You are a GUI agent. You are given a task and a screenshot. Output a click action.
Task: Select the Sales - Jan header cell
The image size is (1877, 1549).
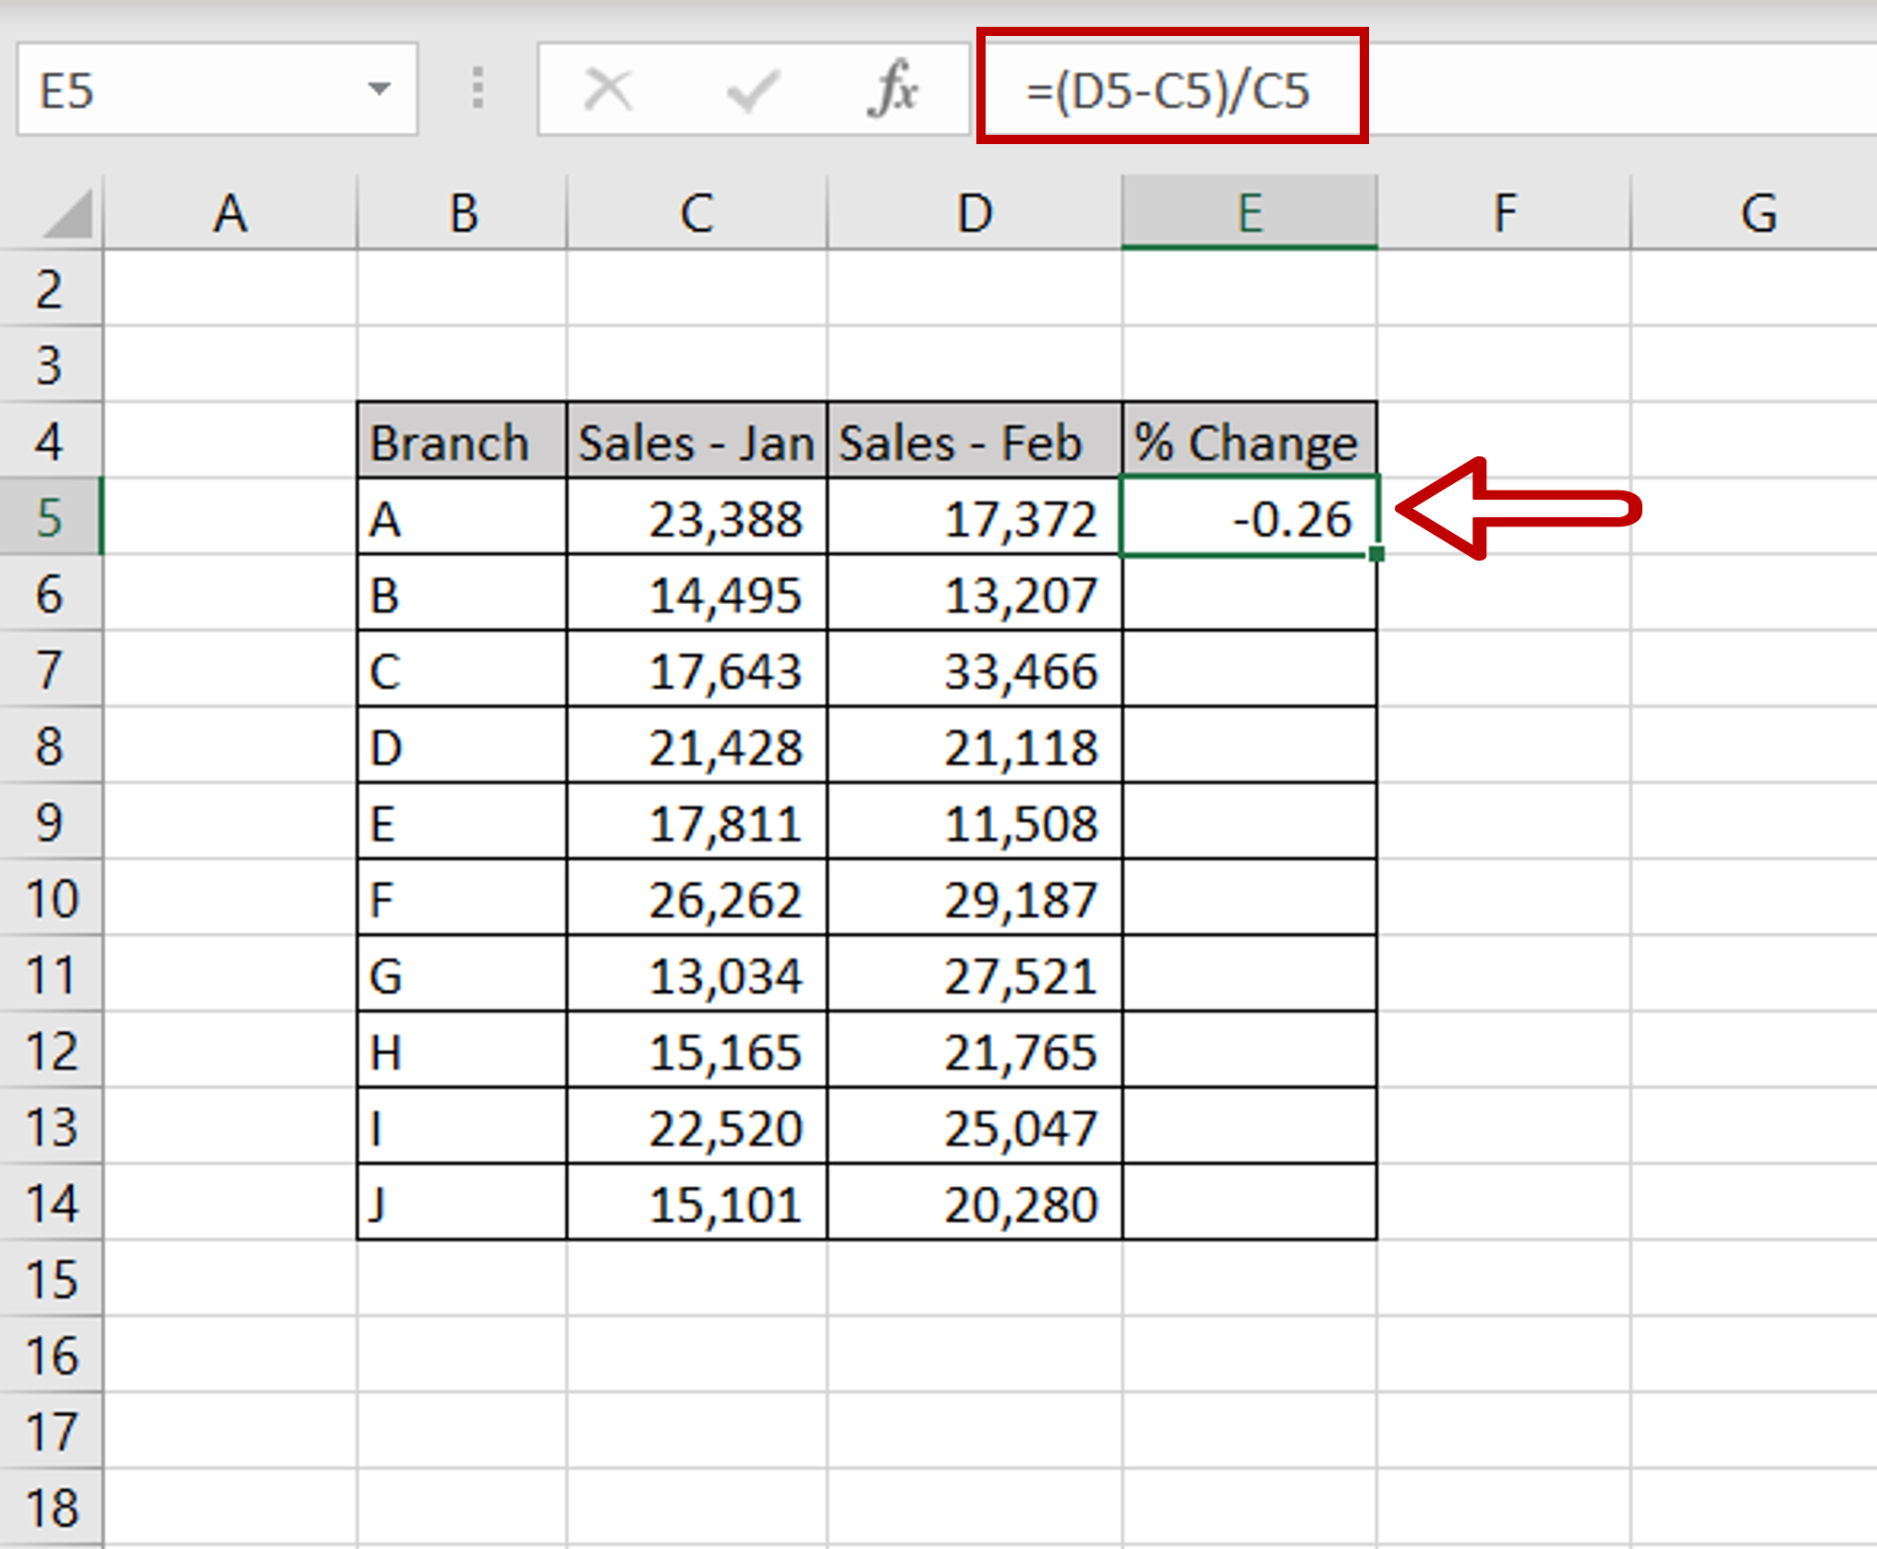click(x=696, y=442)
